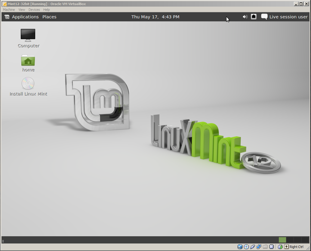Viewport: 311px width, 251px height.
Task: Open the network connection indicator
Action: pyautogui.click(x=254, y=17)
